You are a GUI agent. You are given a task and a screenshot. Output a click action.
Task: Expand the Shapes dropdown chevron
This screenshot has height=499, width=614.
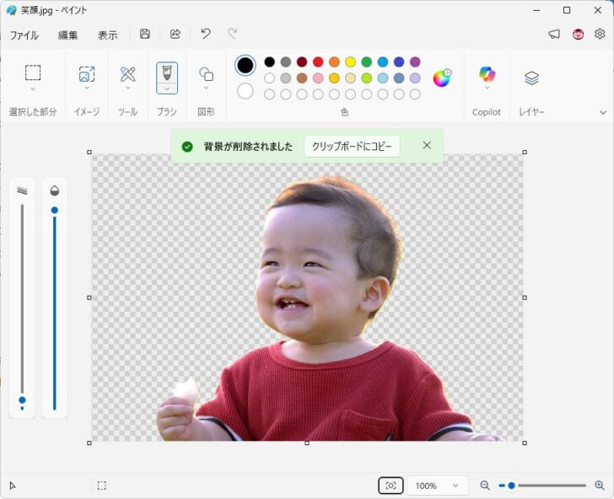(207, 88)
